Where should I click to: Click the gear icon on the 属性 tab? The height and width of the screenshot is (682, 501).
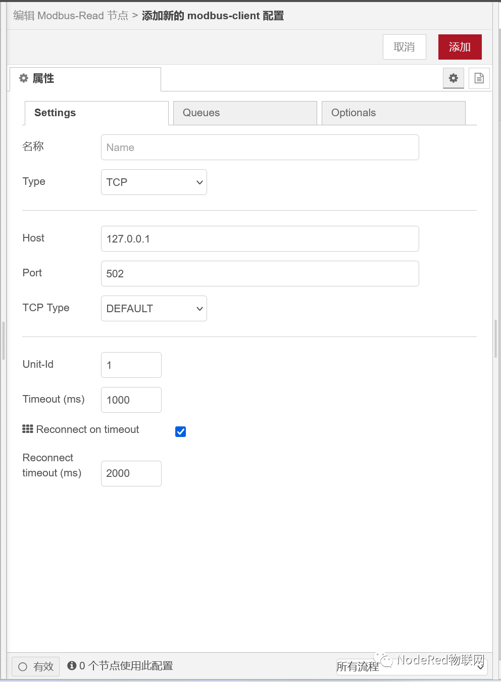[23, 78]
